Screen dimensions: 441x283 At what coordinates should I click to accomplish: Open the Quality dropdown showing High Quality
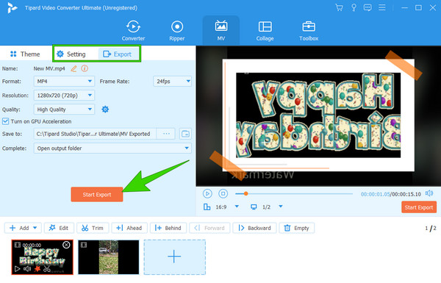pos(64,110)
